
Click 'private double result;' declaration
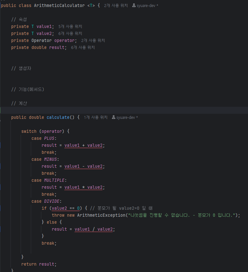tap(39, 48)
